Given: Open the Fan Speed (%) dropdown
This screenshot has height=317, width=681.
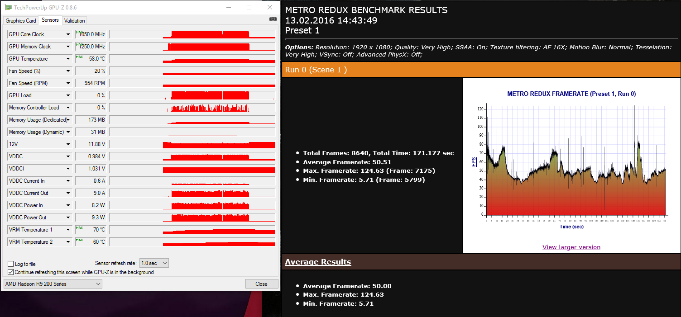Looking at the screenshot, I should [68, 71].
